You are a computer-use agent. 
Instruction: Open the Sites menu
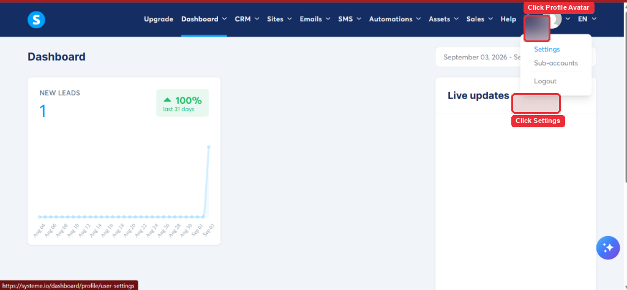tap(279, 19)
